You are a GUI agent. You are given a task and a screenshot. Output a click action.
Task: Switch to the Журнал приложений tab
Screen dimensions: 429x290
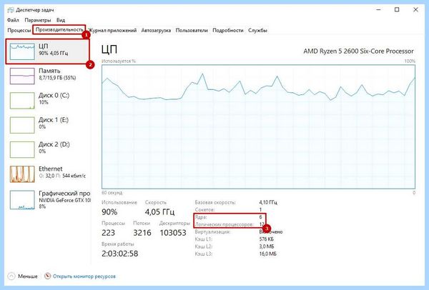pyautogui.click(x=112, y=30)
